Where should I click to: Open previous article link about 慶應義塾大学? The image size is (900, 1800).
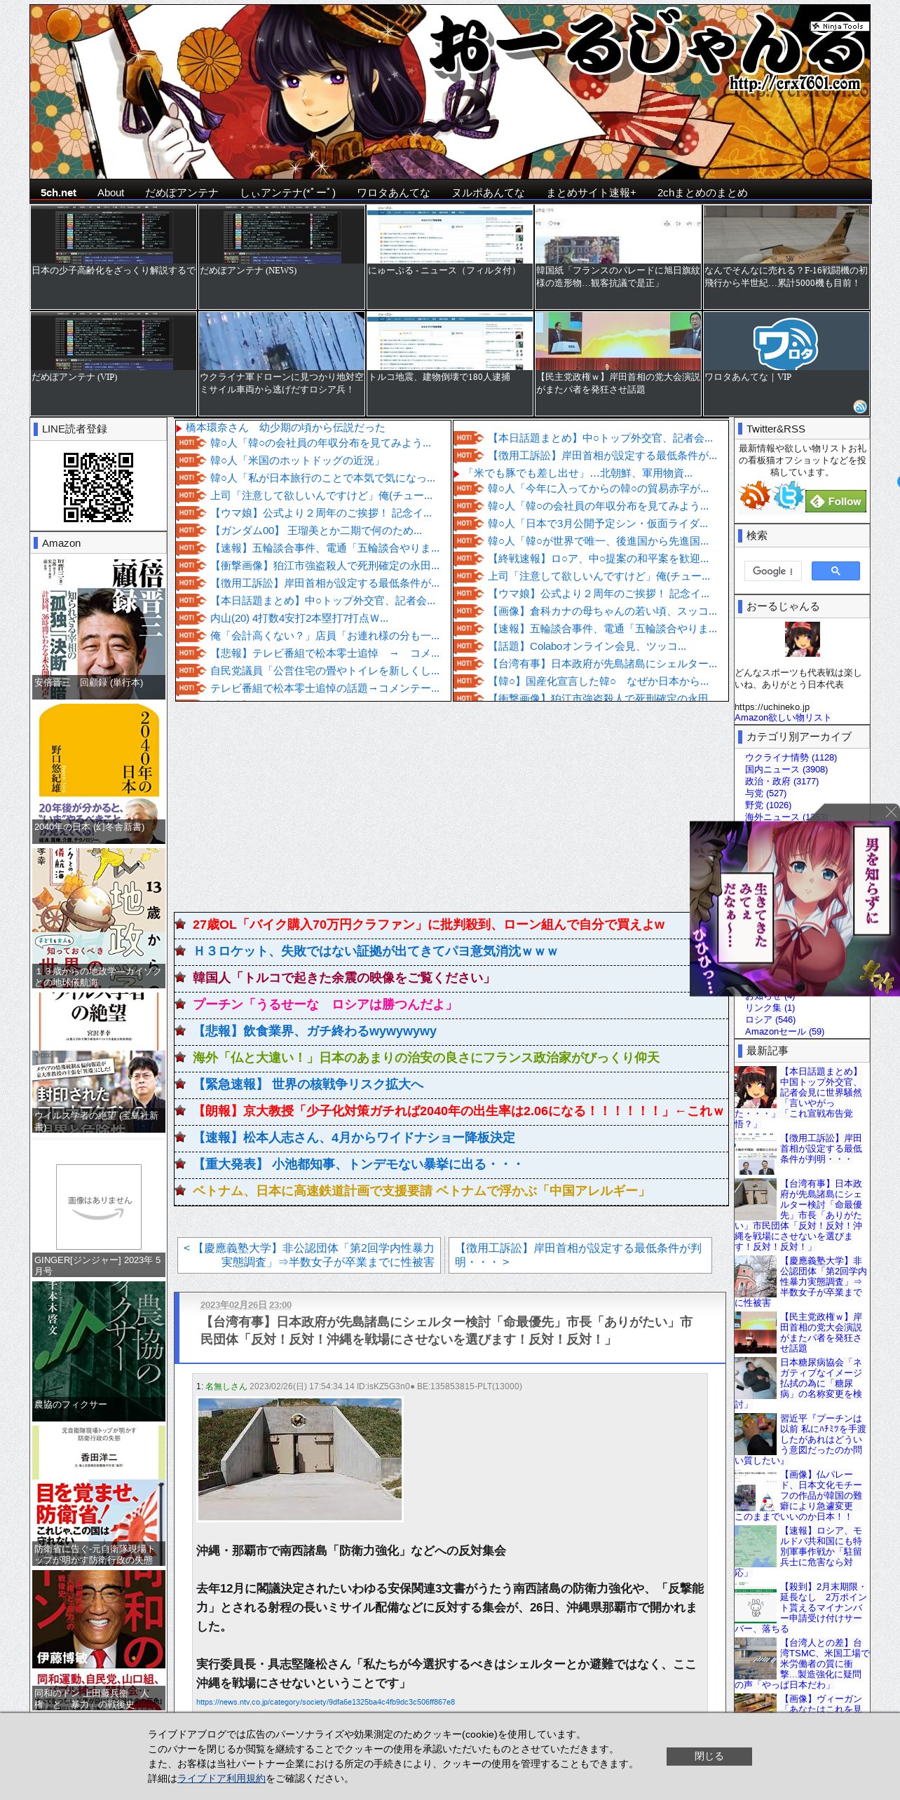tap(309, 1255)
